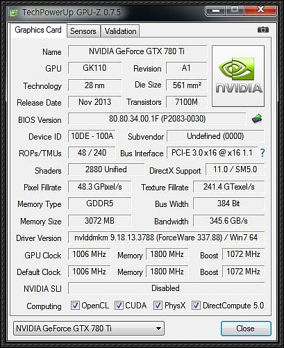Click the Close button
The image size is (284, 348).
[x=246, y=329]
